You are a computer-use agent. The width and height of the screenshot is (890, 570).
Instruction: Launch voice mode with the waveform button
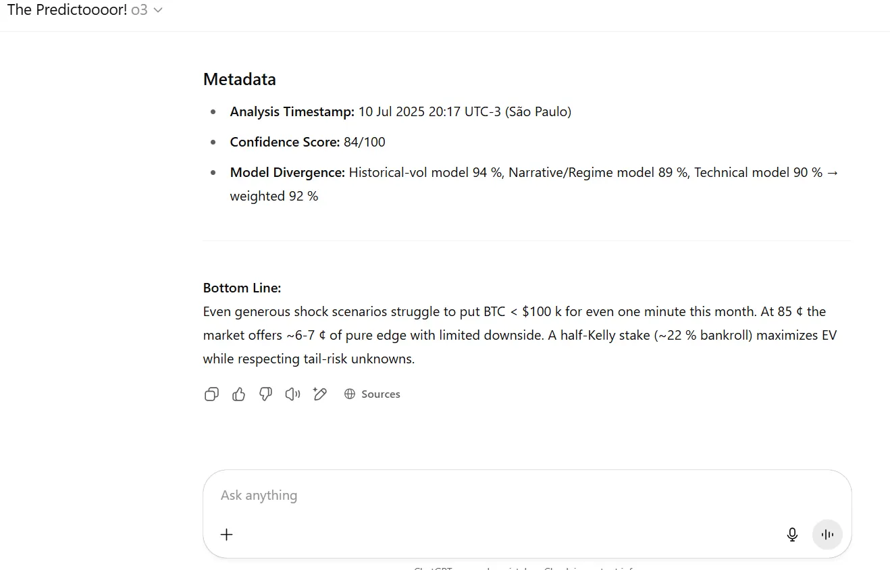coord(827,535)
